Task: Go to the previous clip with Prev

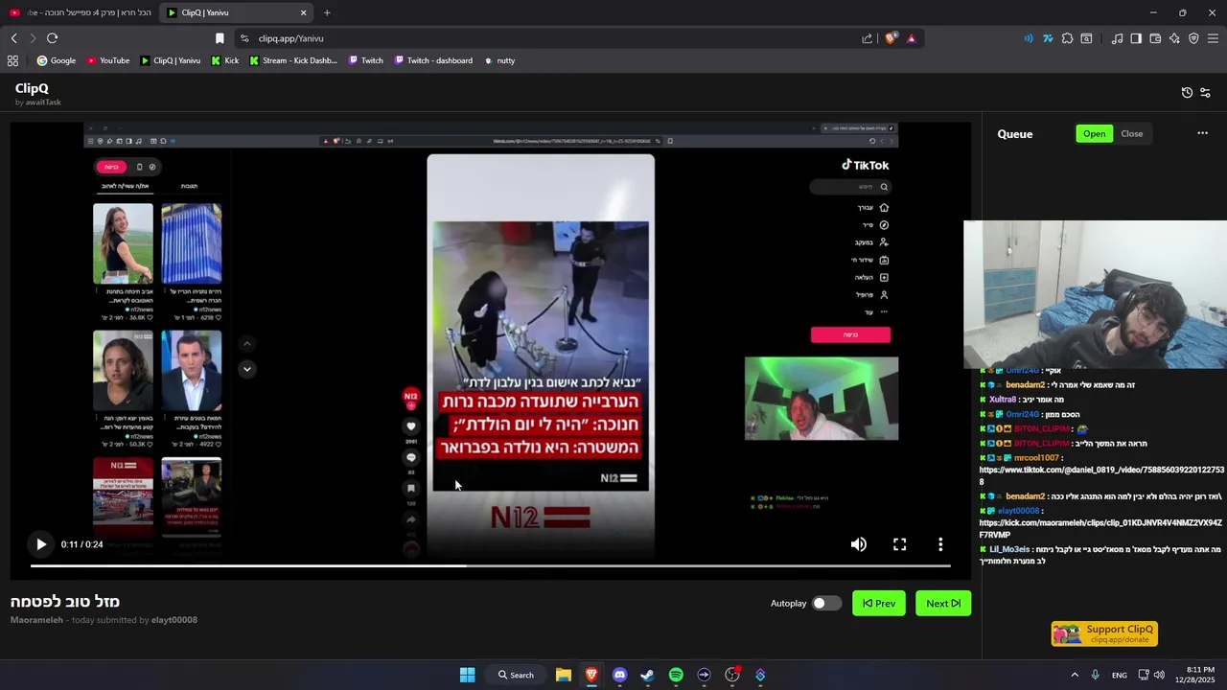Action: click(x=879, y=604)
